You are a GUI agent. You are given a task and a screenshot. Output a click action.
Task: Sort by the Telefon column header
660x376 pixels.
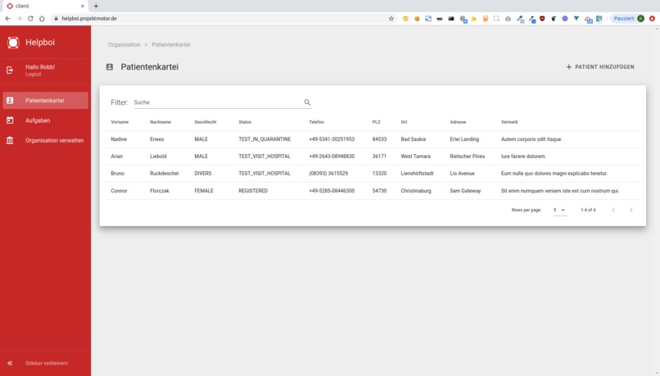click(317, 122)
